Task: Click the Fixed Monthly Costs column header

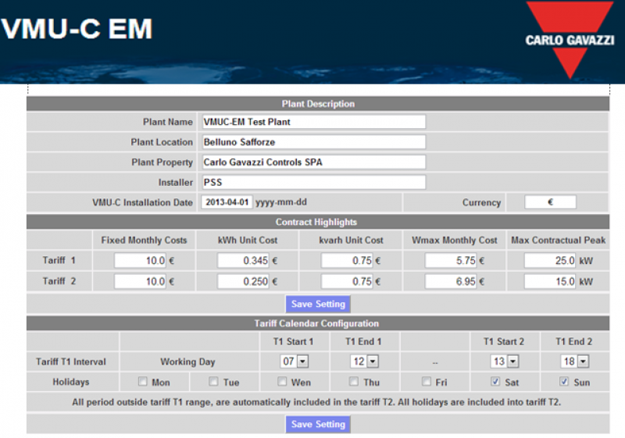Action: [x=144, y=240]
